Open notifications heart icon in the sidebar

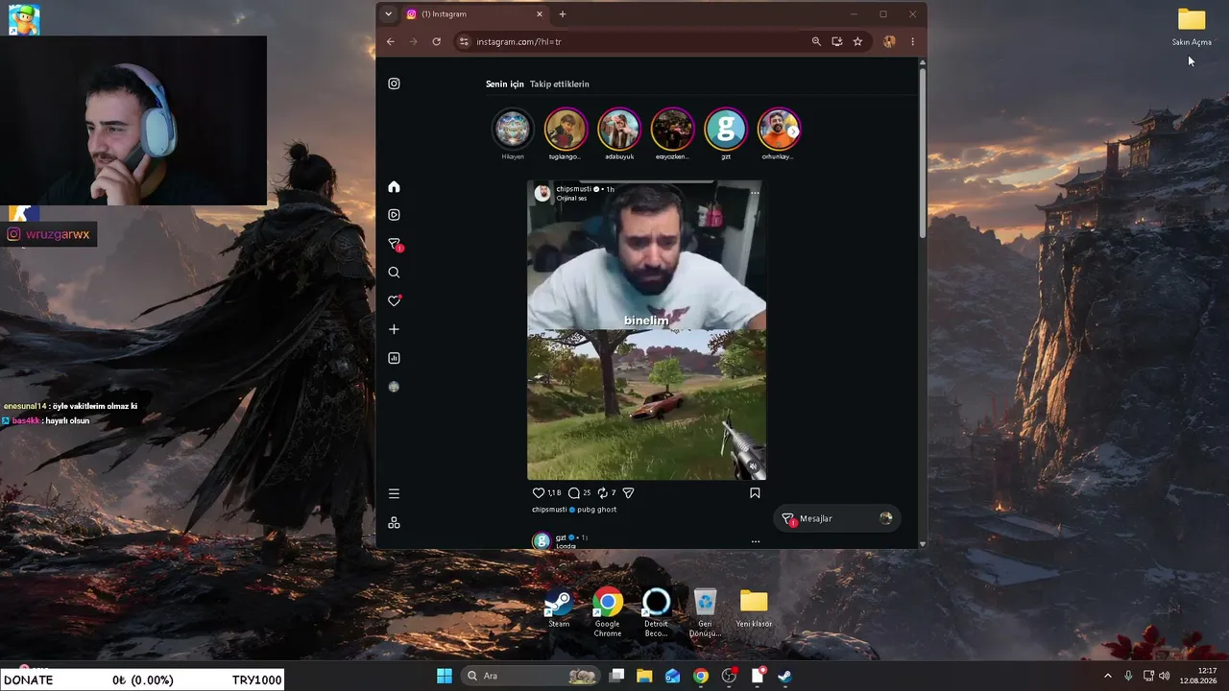tap(394, 300)
